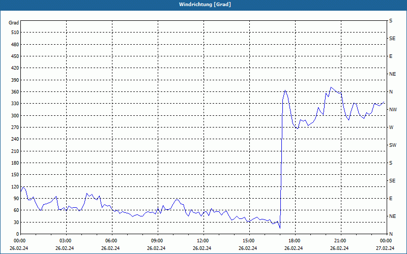Viewport: 407px width, 254px height.
Task: Click the 450 degree axis value
Action: 15,56
